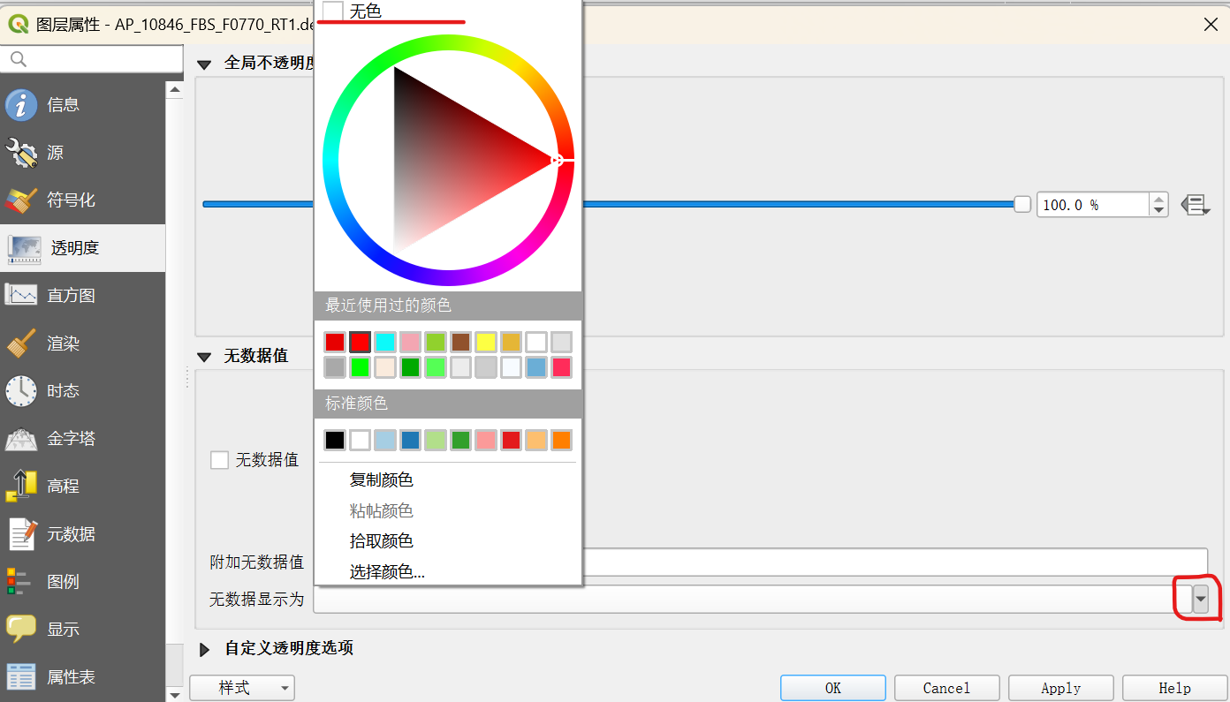The width and height of the screenshot is (1230, 702).
Task: Pick the gold swatch in recent colors
Action: pyautogui.click(x=511, y=343)
